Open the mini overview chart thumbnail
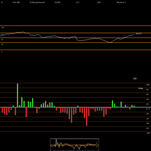 (x=75, y=145)
